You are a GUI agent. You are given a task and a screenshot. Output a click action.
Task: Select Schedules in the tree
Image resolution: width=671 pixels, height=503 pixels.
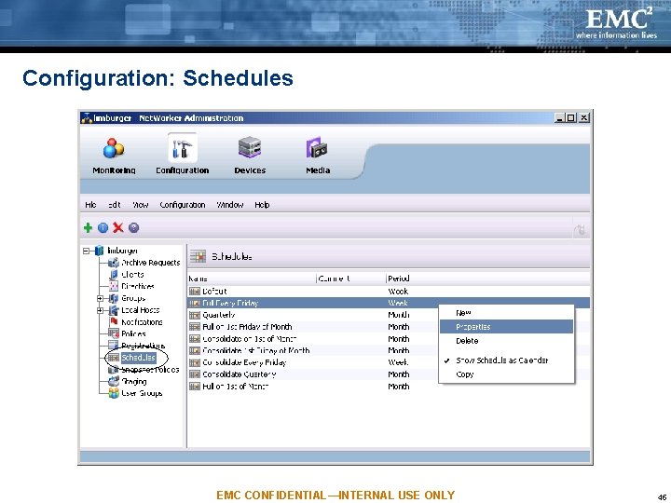click(x=138, y=358)
